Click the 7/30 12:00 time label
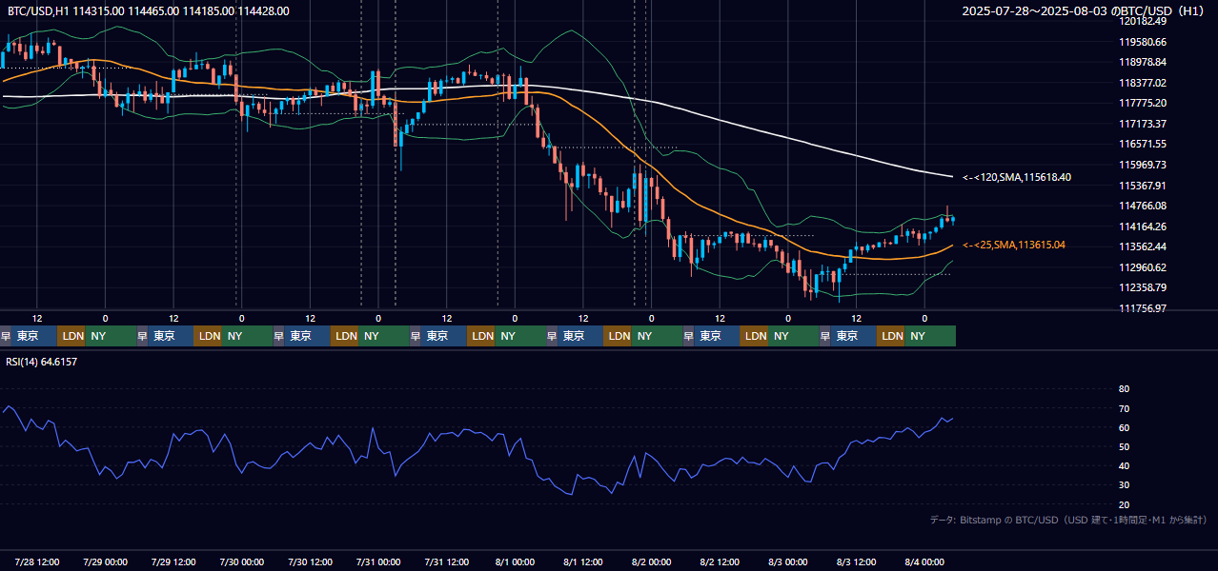1218x571 pixels. click(310, 561)
